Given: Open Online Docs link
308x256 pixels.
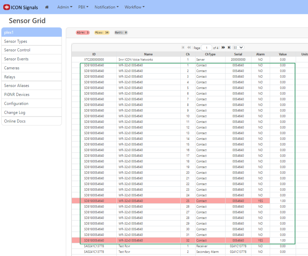Looking at the screenshot, I should pos(15,121).
